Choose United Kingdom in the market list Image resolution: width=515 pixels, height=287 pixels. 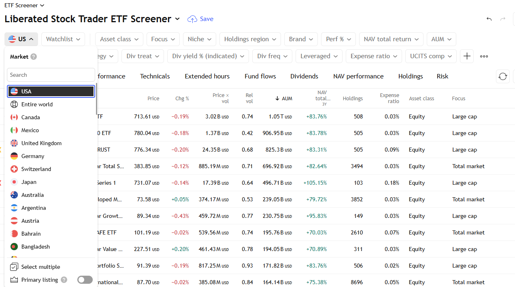[x=51, y=143]
